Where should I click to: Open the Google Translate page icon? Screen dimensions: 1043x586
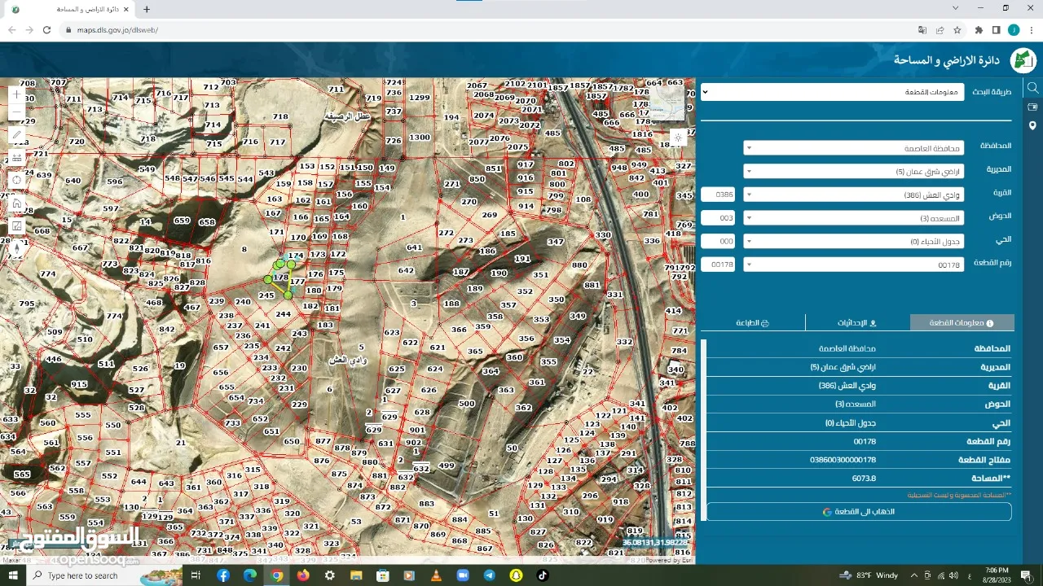click(922, 30)
